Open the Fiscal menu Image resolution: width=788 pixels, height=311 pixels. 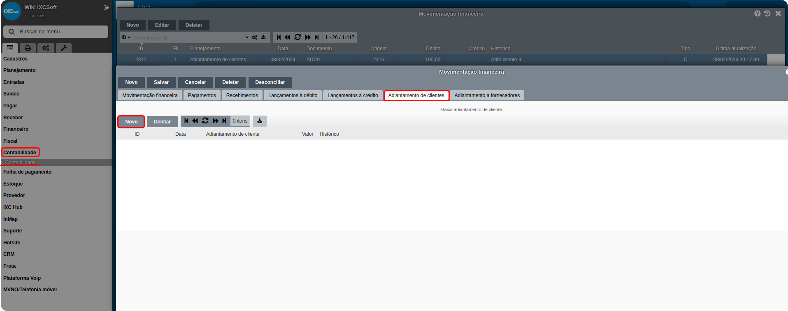(x=10, y=141)
